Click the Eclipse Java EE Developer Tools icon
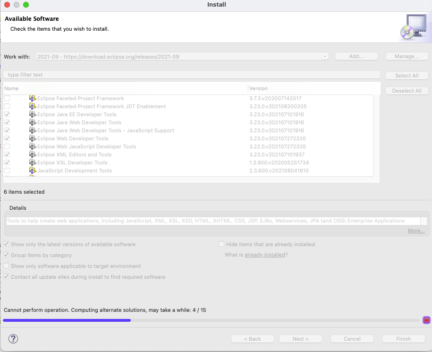 coord(33,114)
